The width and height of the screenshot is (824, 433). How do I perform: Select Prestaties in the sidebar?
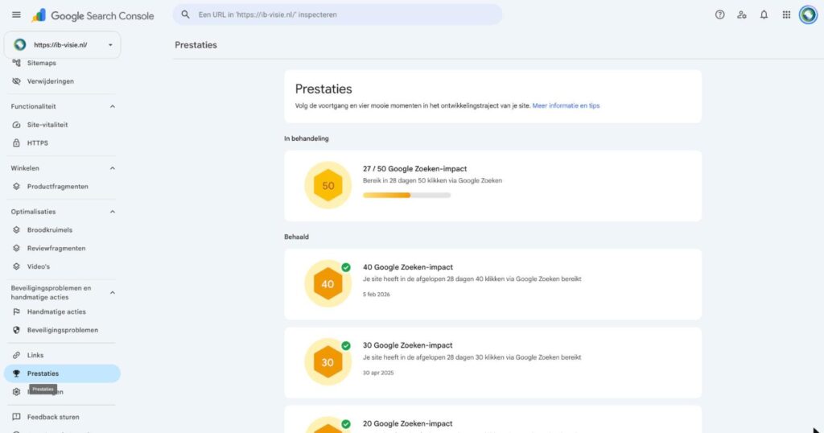(62, 373)
